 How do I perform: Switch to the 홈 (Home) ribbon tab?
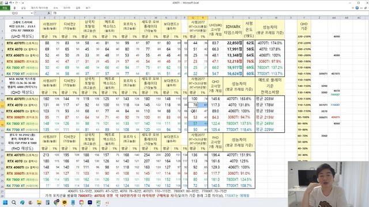point(14,8)
